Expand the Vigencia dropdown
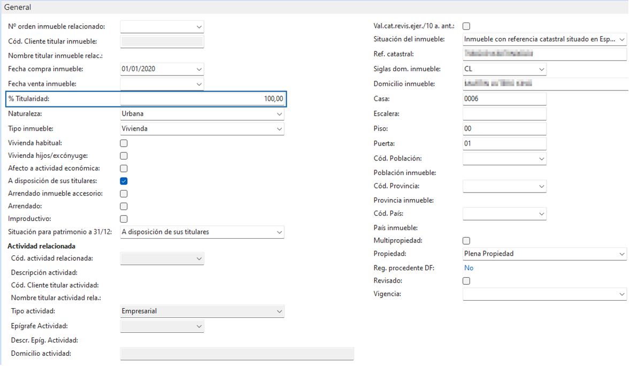Viewport: 630px width, 366px height. click(544, 294)
